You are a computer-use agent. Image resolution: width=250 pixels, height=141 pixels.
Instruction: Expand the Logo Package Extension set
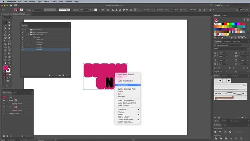pyautogui.click(x=28, y=32)
